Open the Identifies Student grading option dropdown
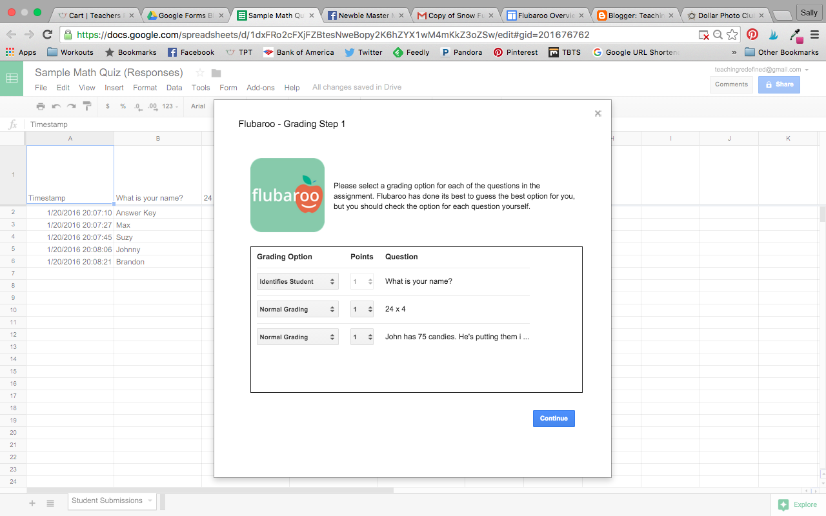 (x=297, y=281)
